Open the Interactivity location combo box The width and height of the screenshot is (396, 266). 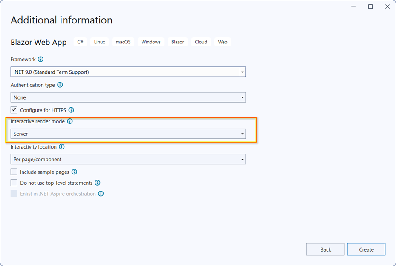coord(242,159)
